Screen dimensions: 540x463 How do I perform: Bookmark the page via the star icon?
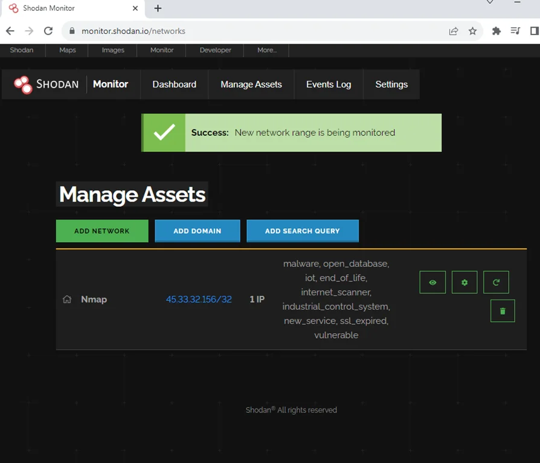coord(472,31)
